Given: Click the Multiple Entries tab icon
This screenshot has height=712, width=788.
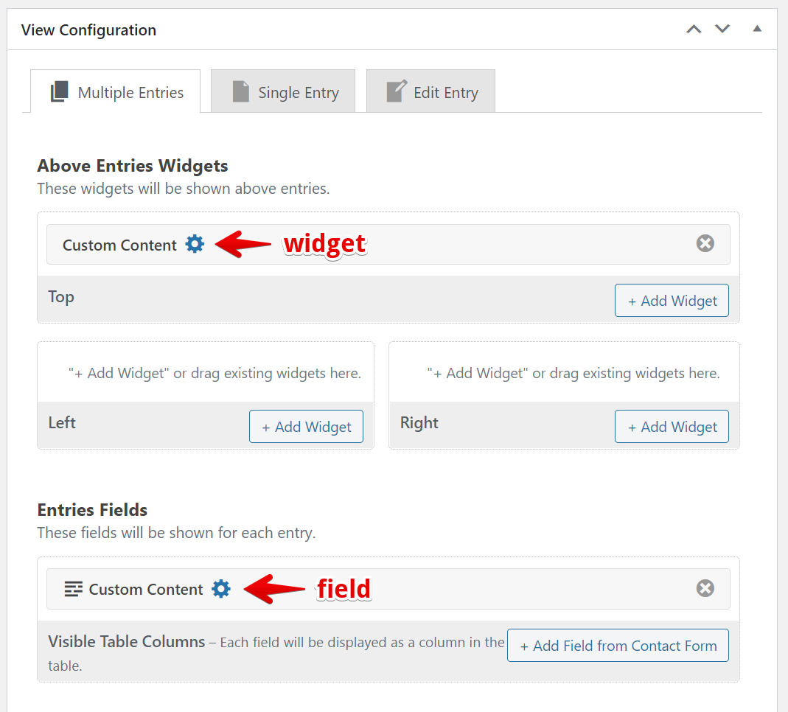Looking at the screenshot, I should click(60, 92).
